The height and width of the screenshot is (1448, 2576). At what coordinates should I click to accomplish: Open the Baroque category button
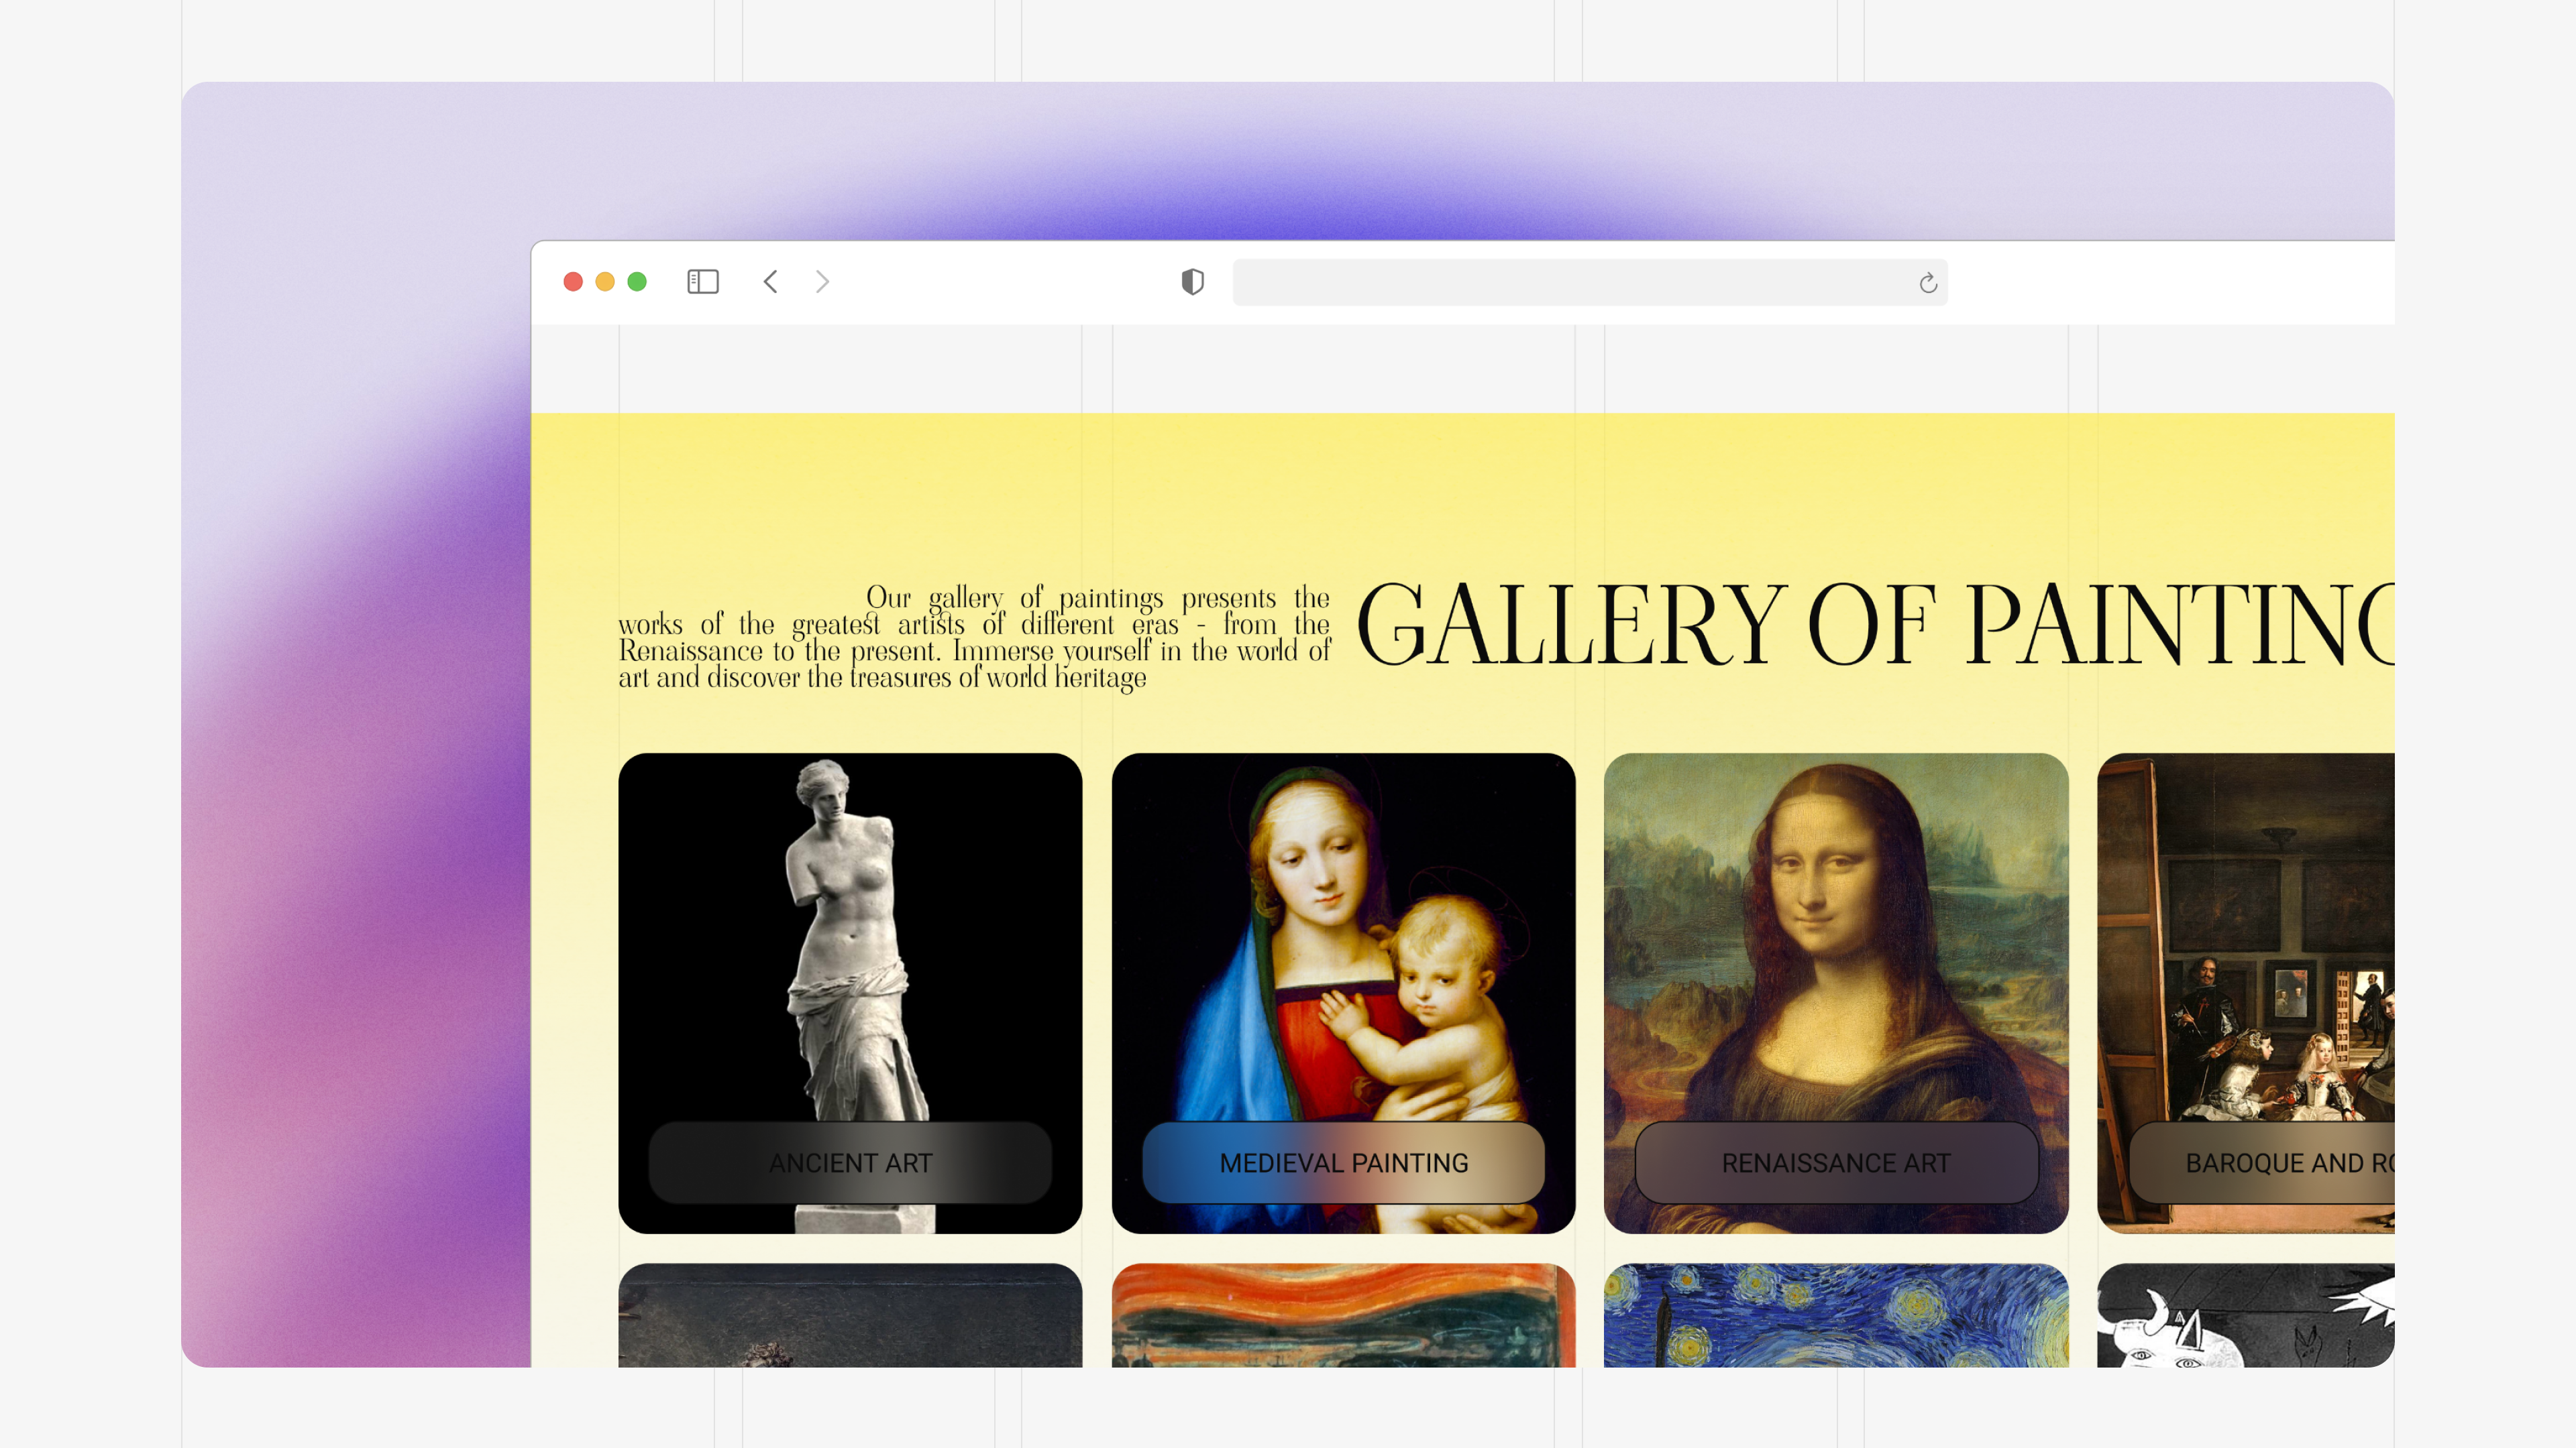click(2262, 1163)
